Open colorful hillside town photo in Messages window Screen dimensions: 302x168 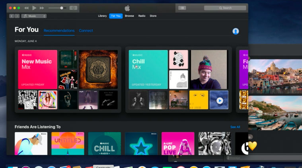coord(275,76)
